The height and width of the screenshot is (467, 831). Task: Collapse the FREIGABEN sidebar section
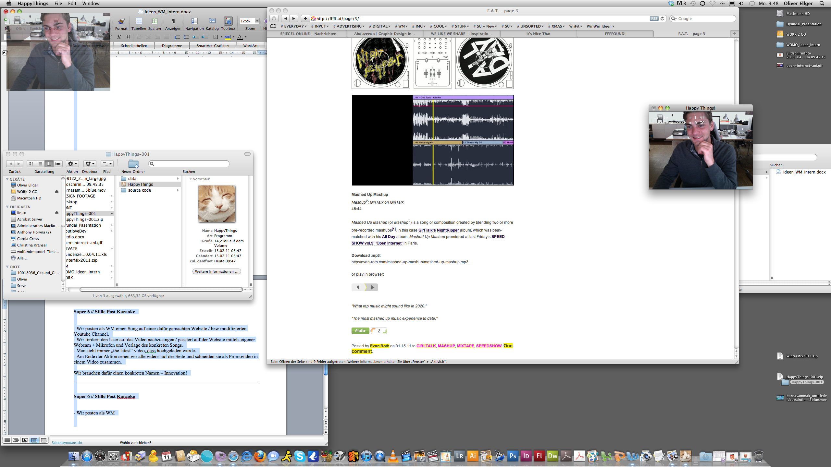(7, 207)
